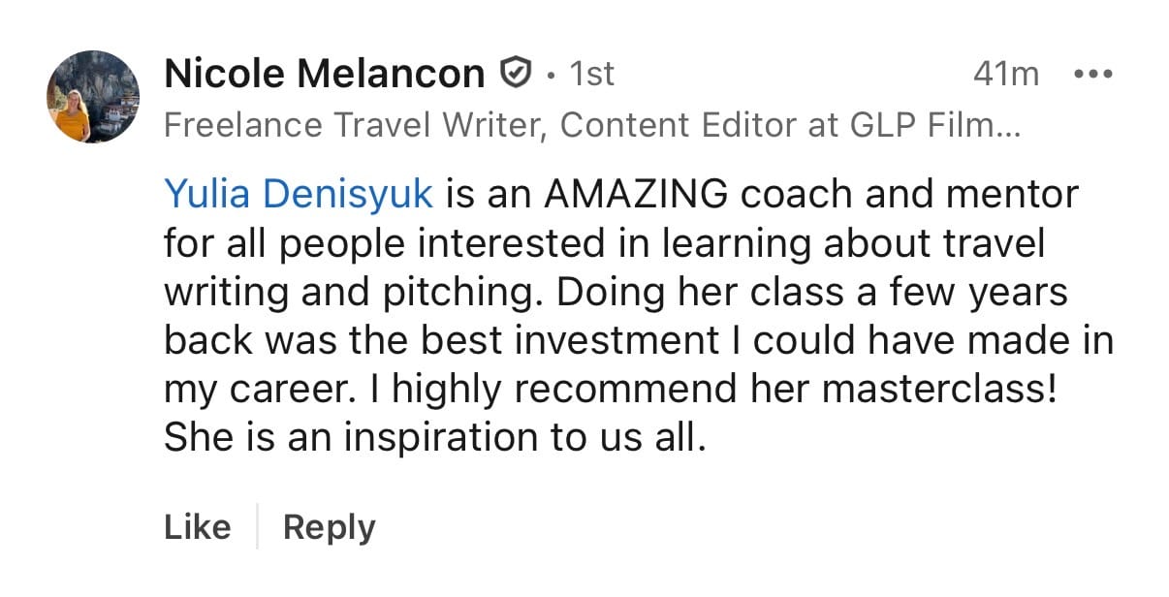Open the three-dot more options menu
The width and height of the screenshot is (1169, 597).
click(1094, 74)
